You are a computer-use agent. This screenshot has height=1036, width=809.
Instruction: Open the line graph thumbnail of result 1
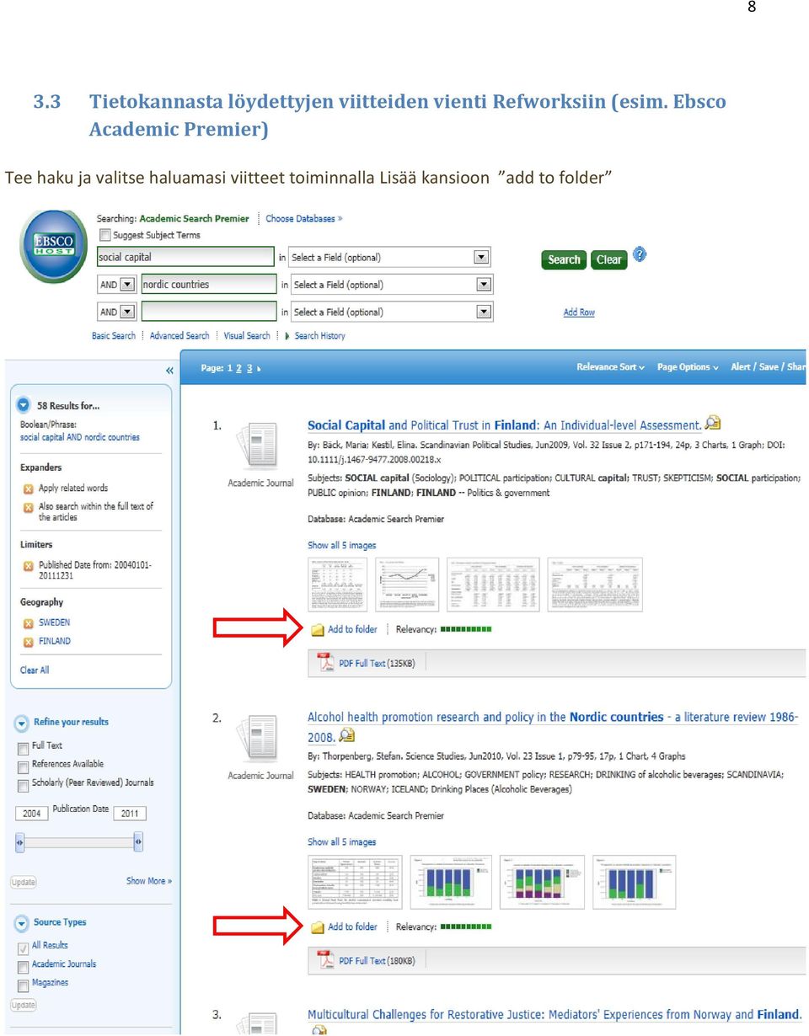(407, 584)
